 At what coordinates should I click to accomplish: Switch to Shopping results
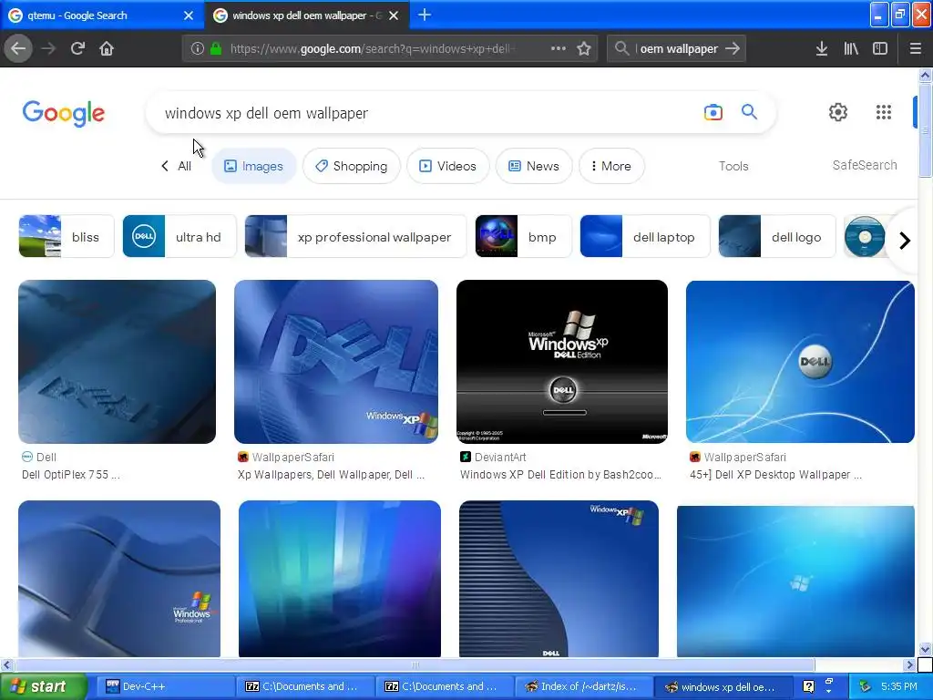[x=352, y=166]
